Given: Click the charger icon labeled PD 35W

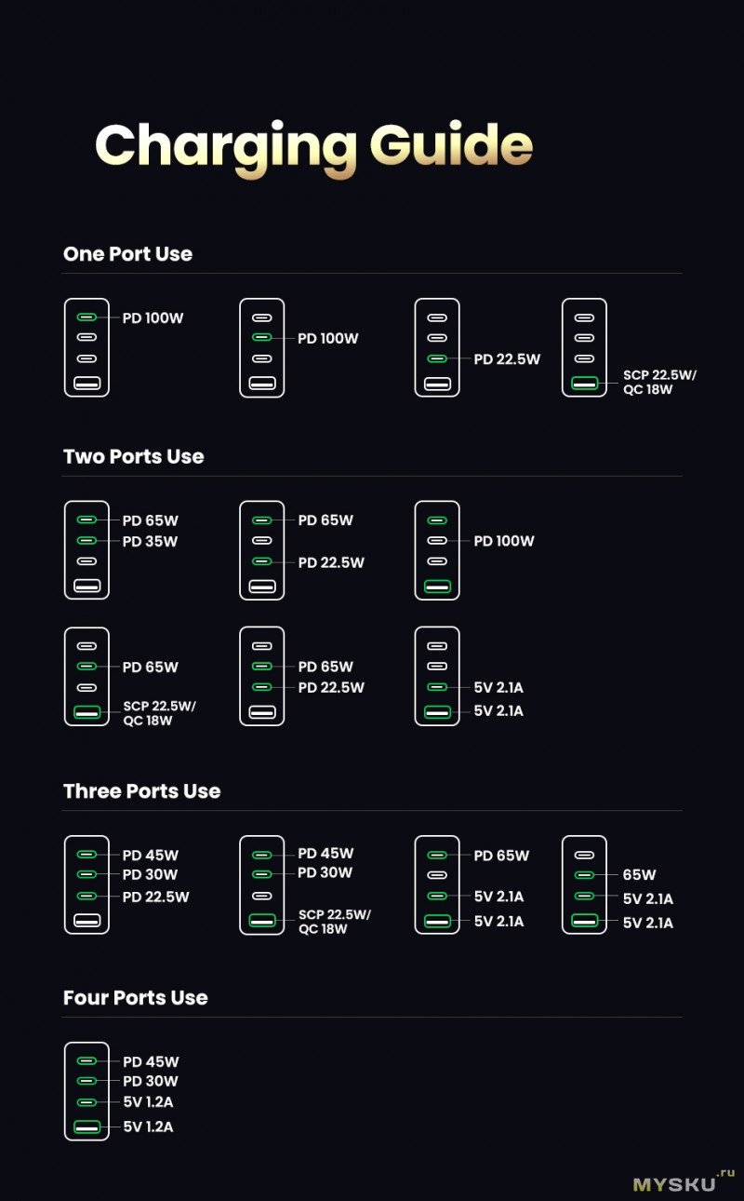Looking at the screenshot, I should [x=86, y=550].
